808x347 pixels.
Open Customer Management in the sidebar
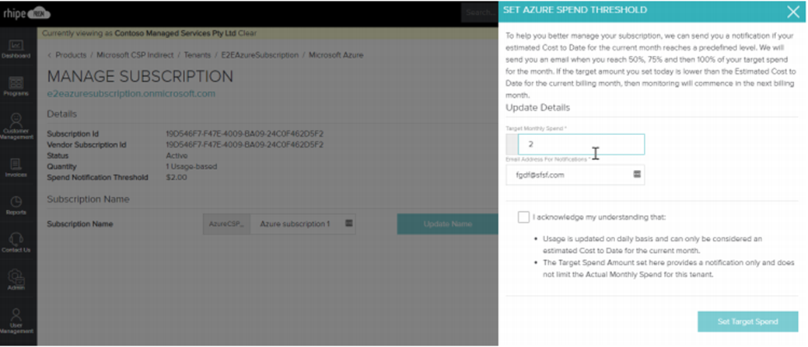click(16, 126)
